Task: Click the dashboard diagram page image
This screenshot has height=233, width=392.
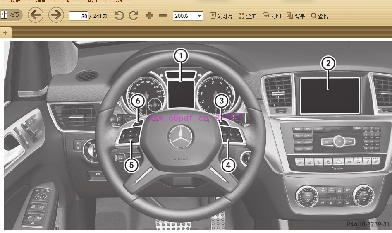Action: click(198, 135)
